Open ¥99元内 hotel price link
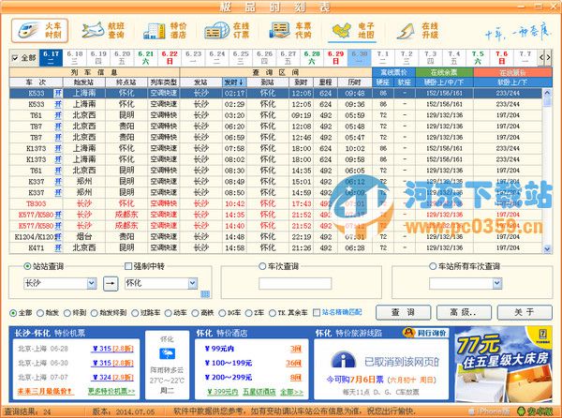The height and width of the screenshot is (418, 562). pyautogui.click(x=219, y=349)
